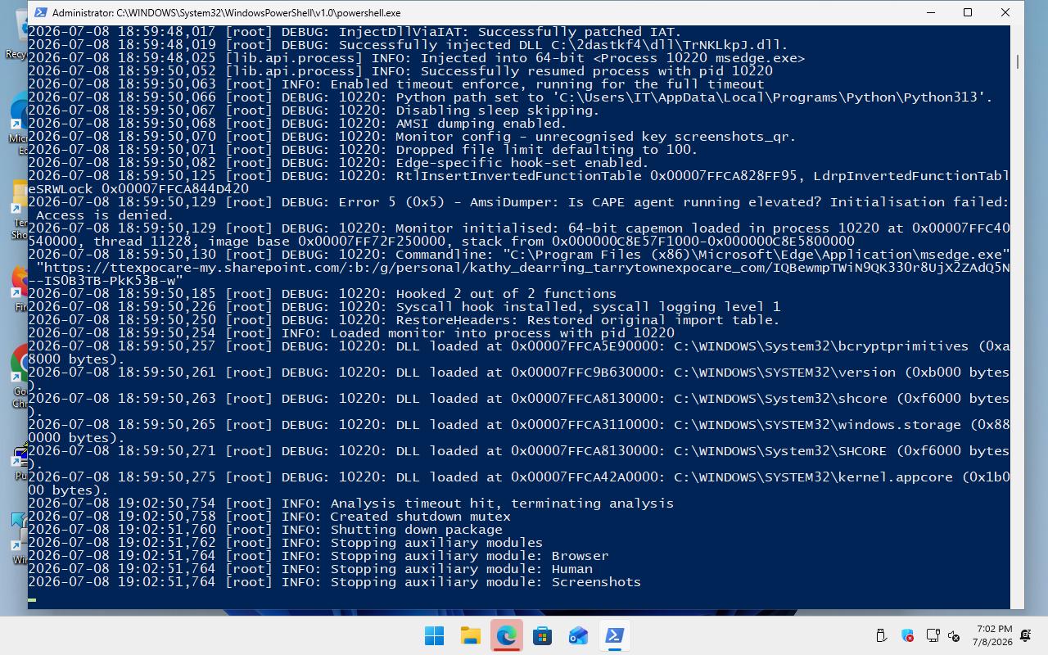Select the Firefox desktop shortcut

[18, 287]
